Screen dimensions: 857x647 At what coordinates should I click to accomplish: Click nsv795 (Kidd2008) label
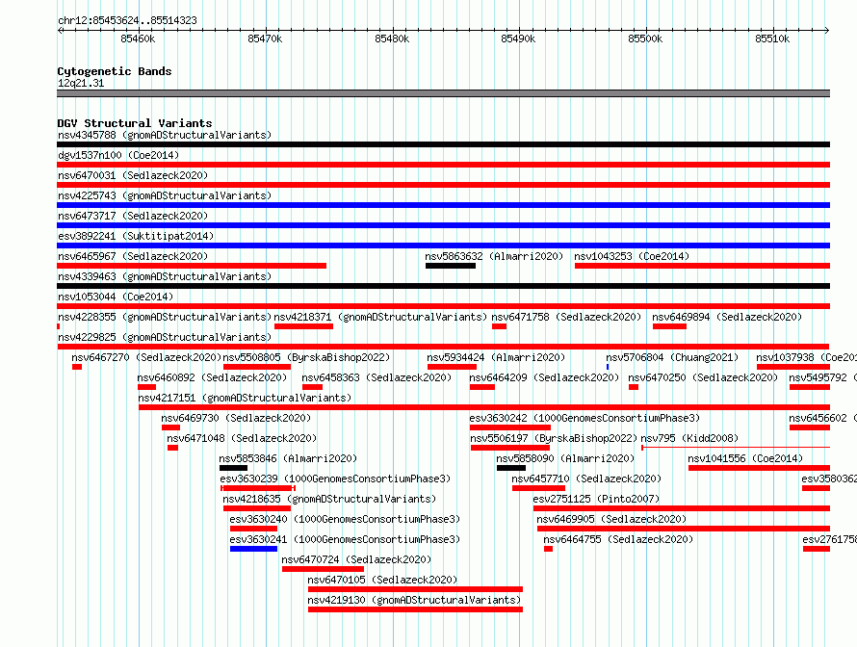(x=689, y=438)
